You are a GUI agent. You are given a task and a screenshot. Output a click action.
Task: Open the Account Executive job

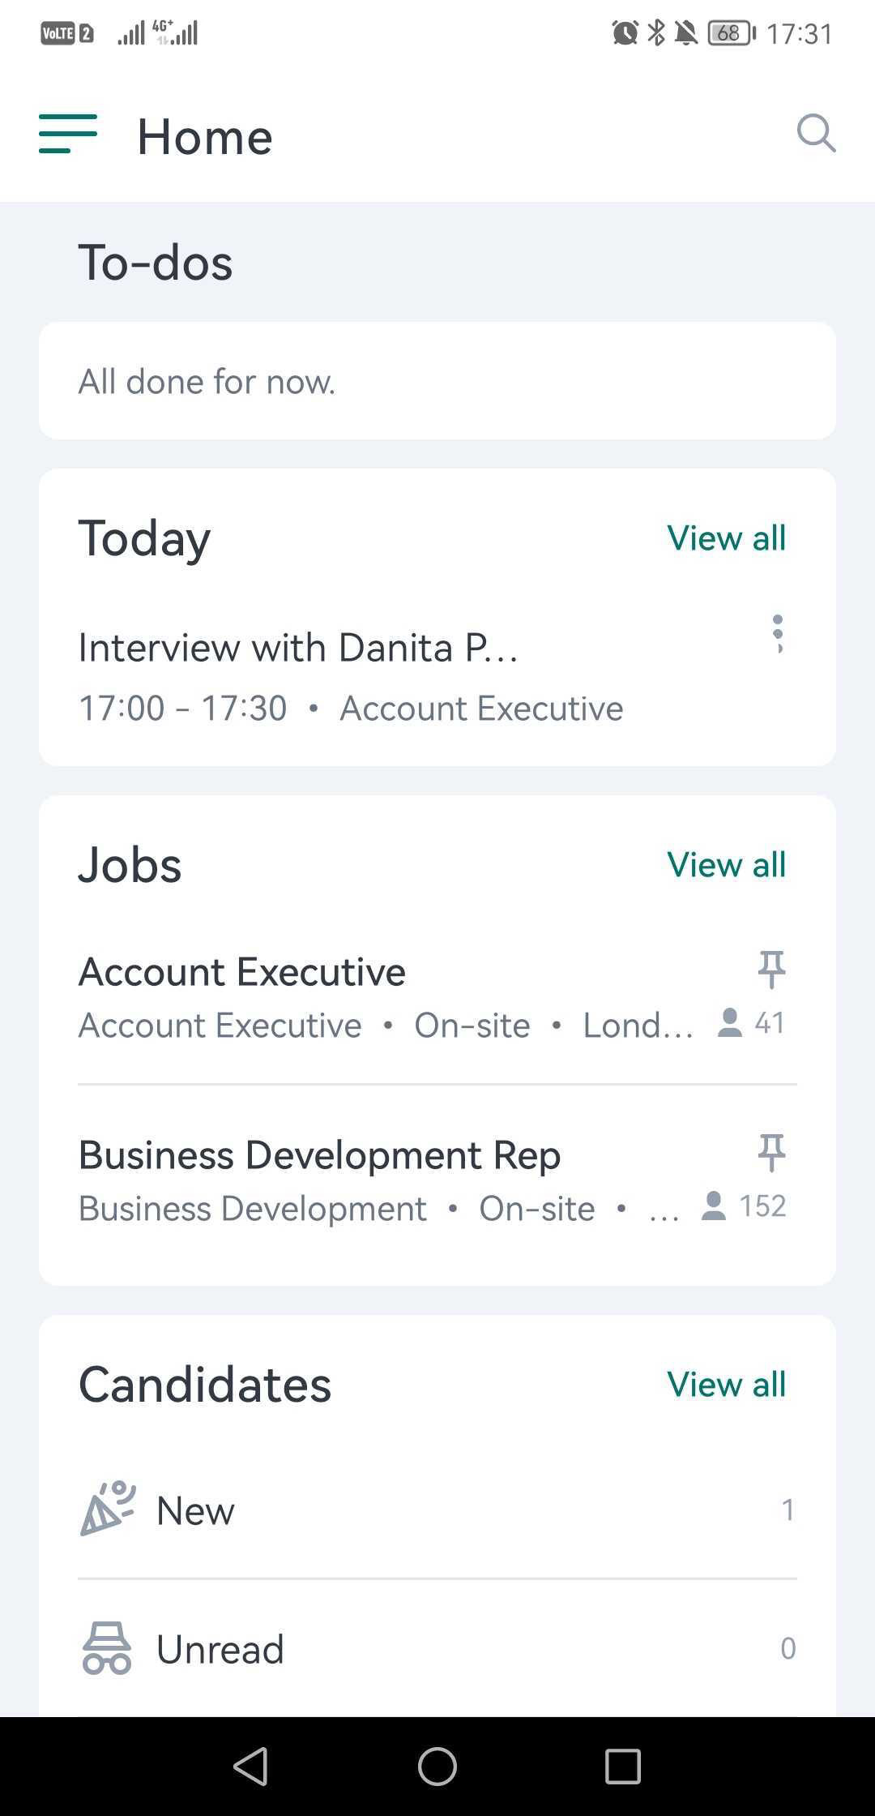coord(241,972)
